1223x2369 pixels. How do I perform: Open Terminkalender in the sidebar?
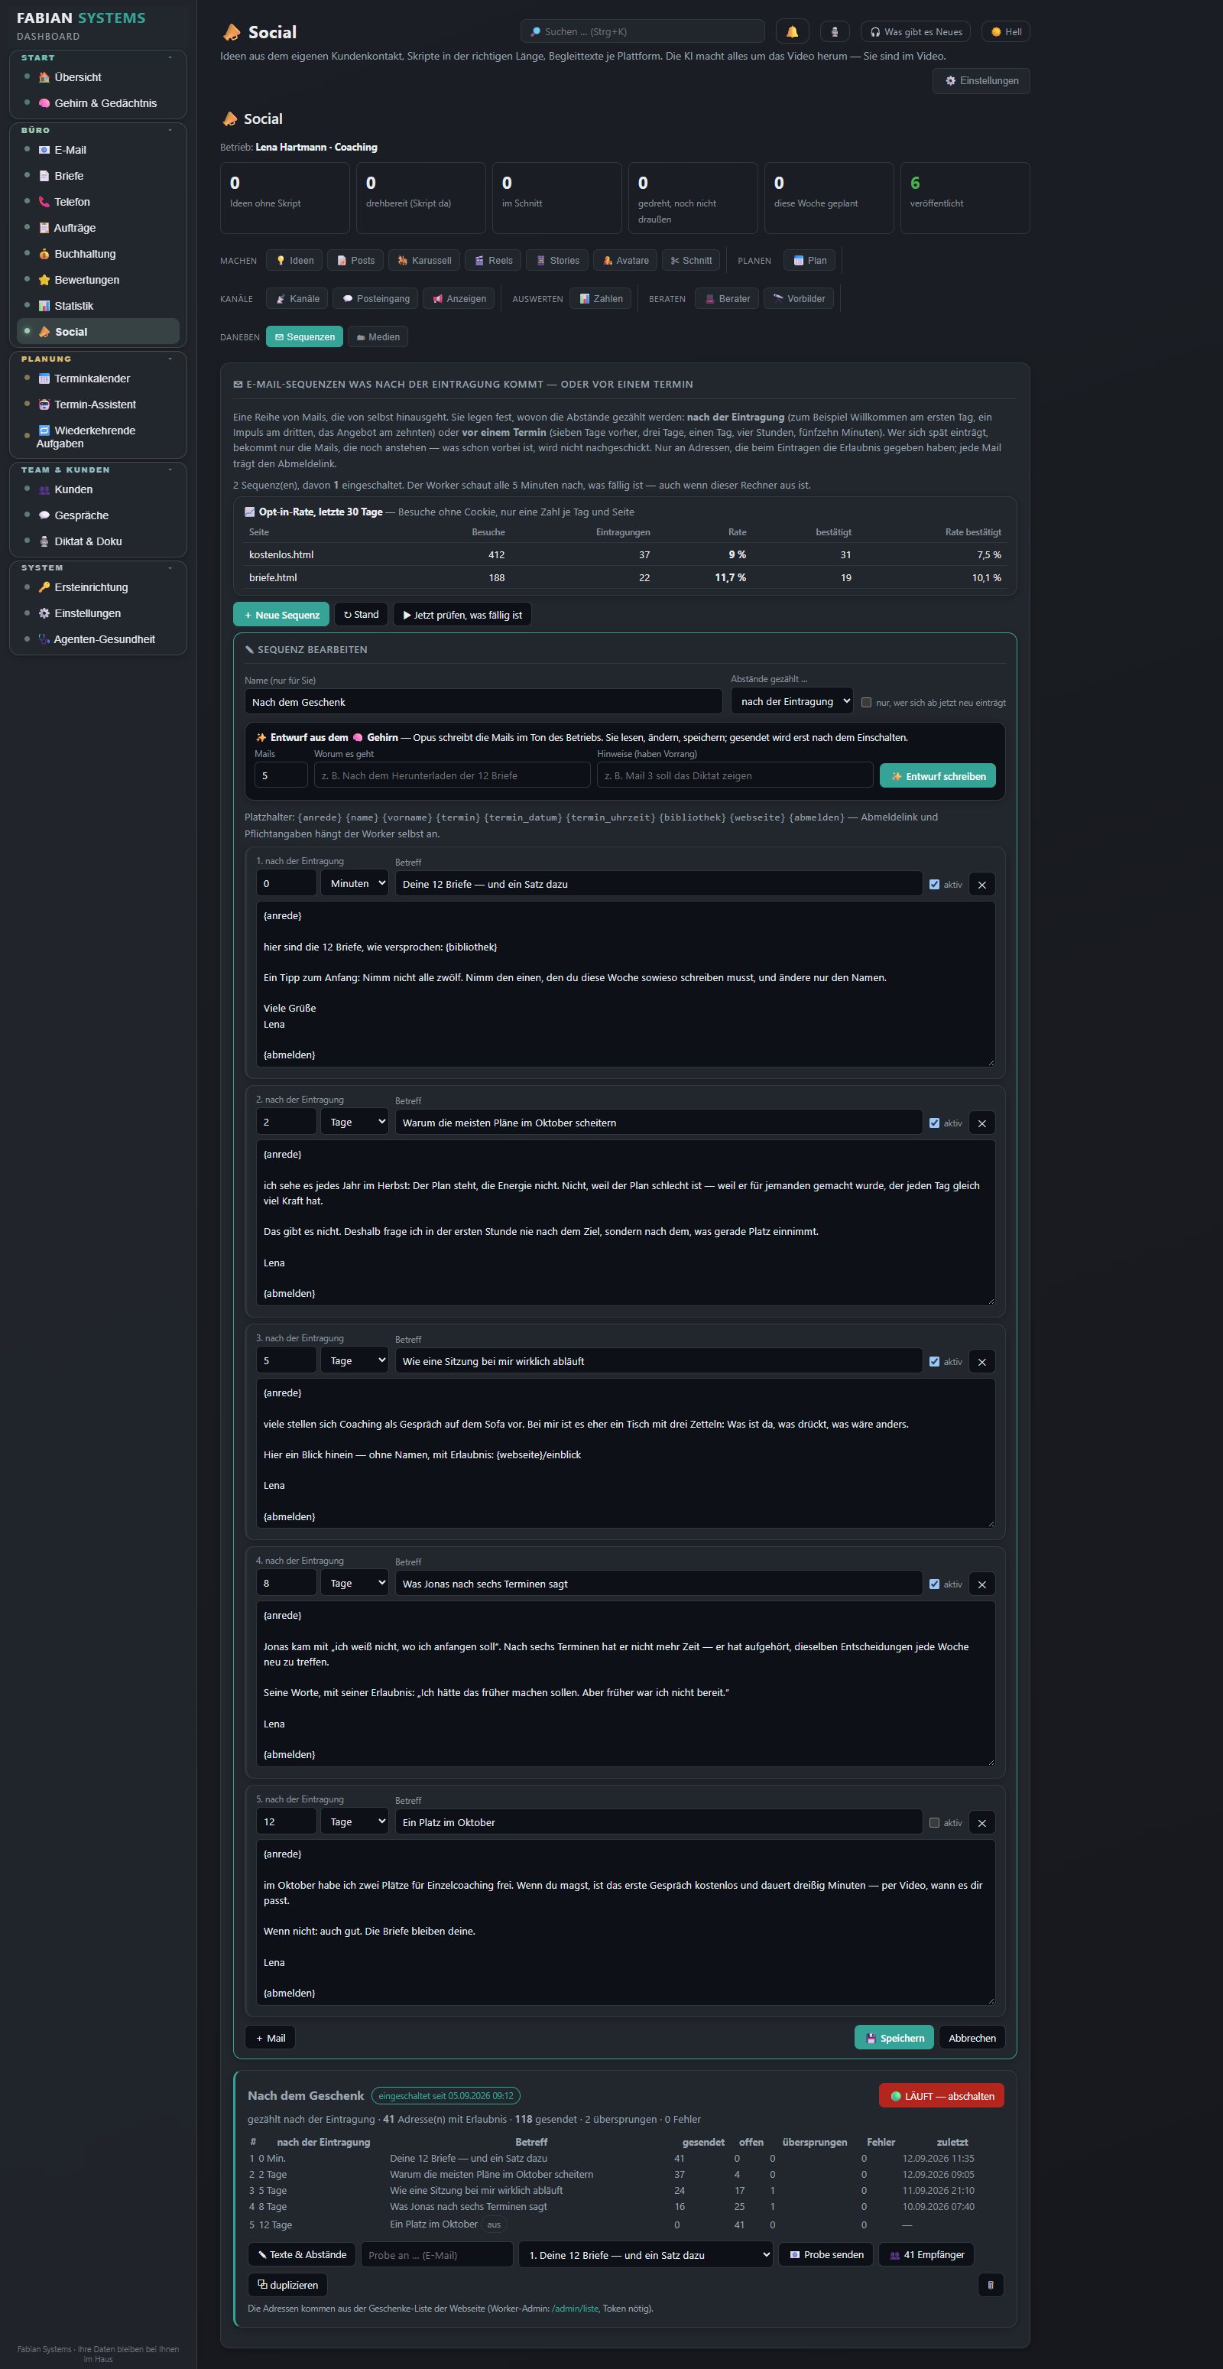(99, 378)
